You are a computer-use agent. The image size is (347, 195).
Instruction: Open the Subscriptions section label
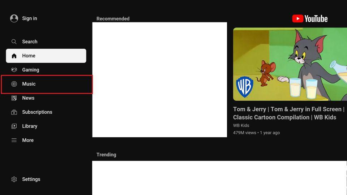click(37, 112)
